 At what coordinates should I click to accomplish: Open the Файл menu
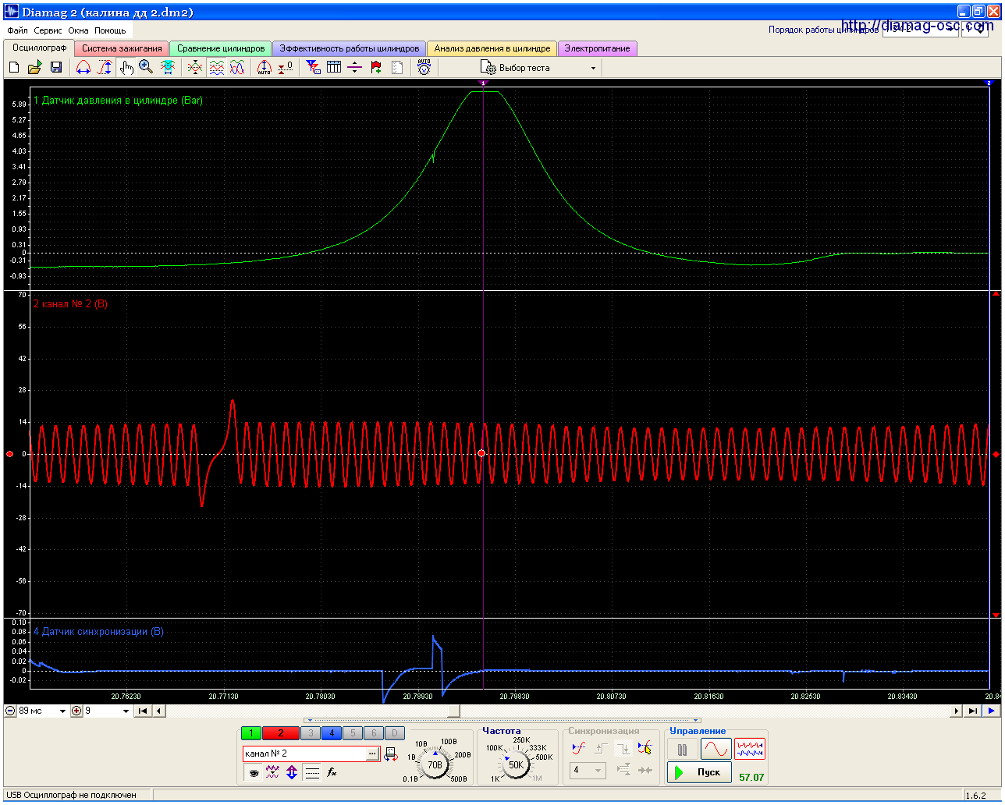[17, 30]
